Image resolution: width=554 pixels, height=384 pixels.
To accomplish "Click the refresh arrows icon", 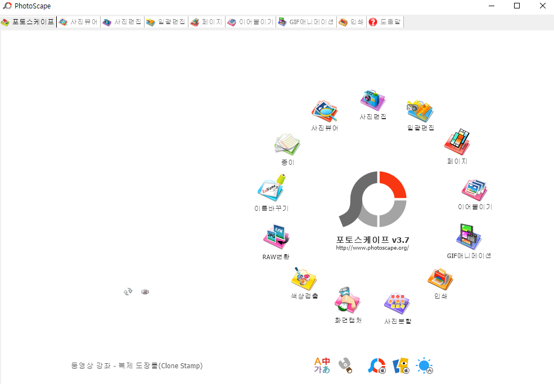I will 128,291.
